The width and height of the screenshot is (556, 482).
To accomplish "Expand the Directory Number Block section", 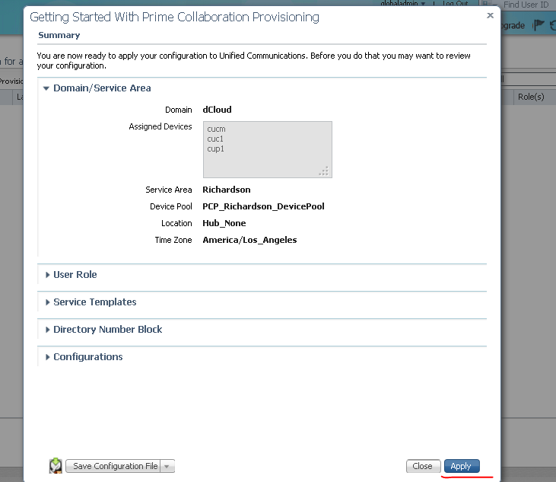I will pyautogui.click(x=47, y=330).
